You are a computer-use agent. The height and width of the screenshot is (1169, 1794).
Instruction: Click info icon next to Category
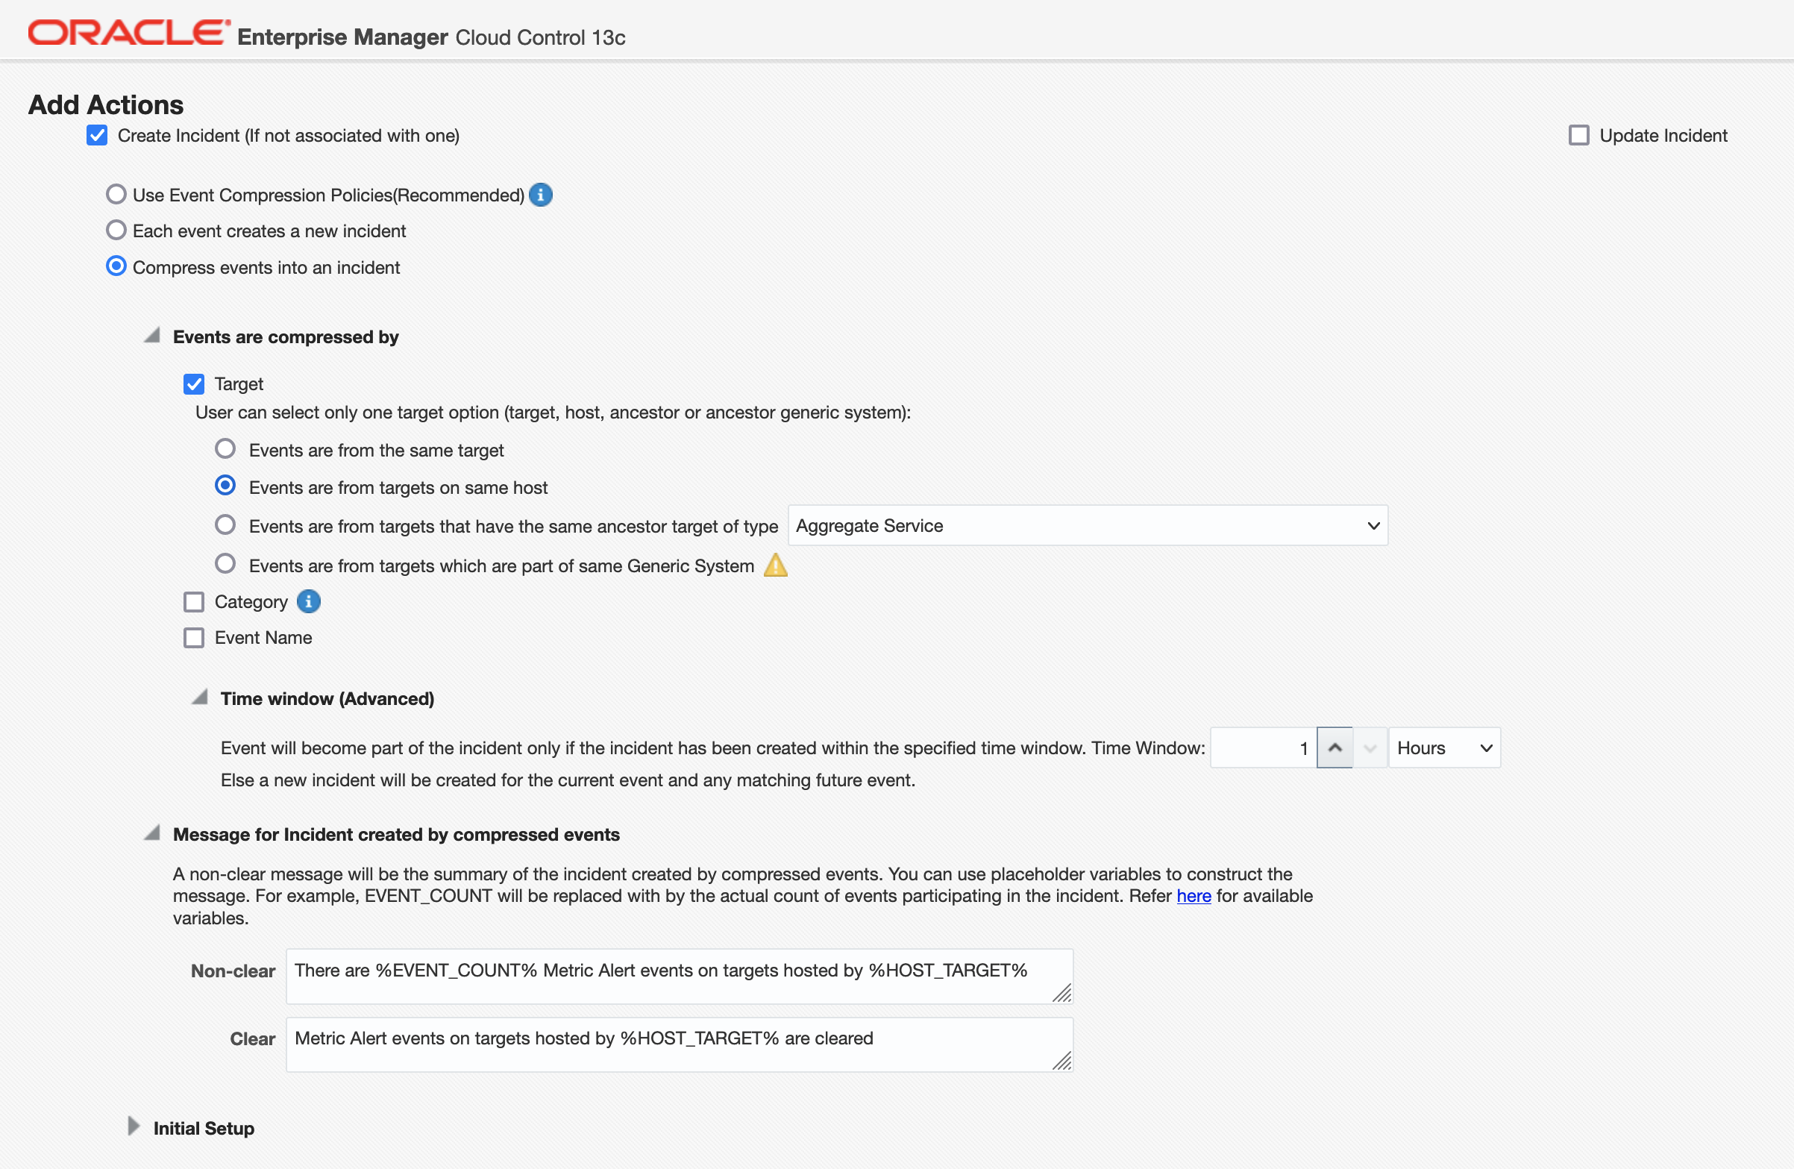pos(308,601)
